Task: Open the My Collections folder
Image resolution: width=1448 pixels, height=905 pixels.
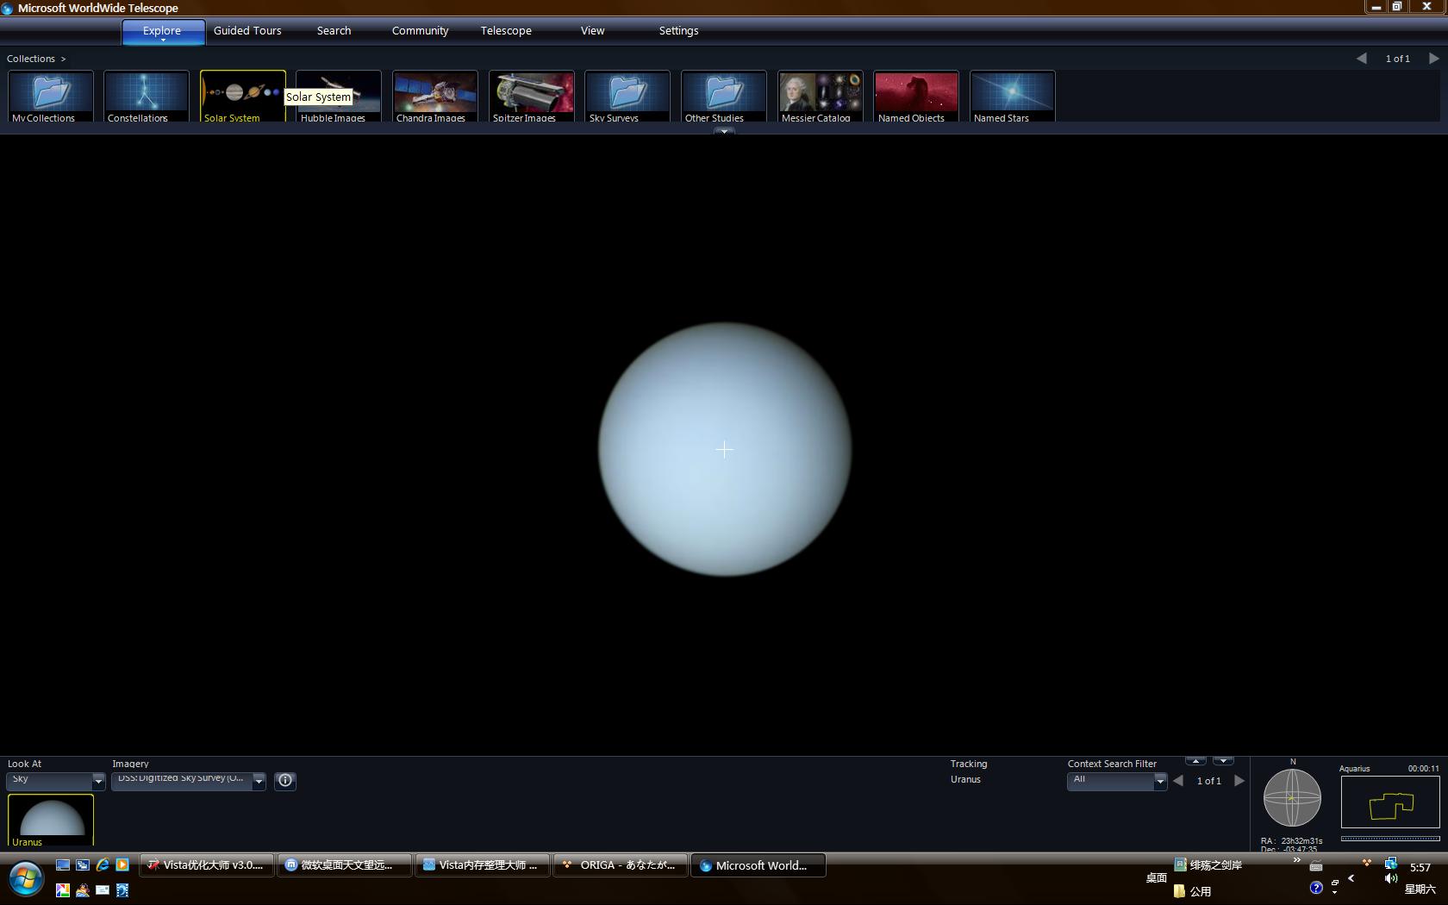Action: (51, 97)
